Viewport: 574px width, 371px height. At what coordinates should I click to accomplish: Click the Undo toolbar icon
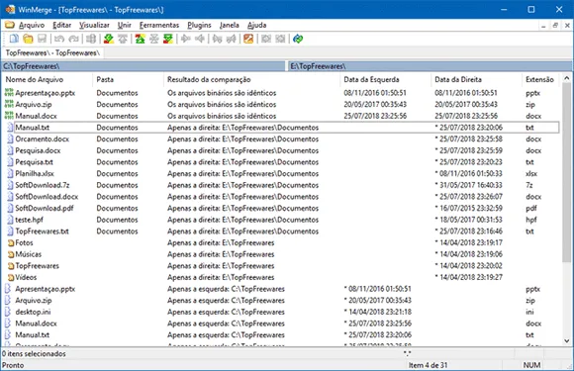pyautogui.click(x=59, y=39)
